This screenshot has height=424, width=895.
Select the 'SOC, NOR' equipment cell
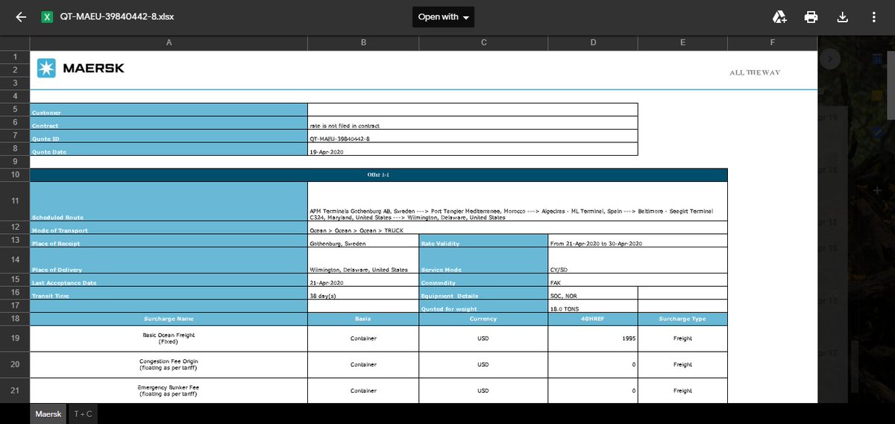(593, 293)
